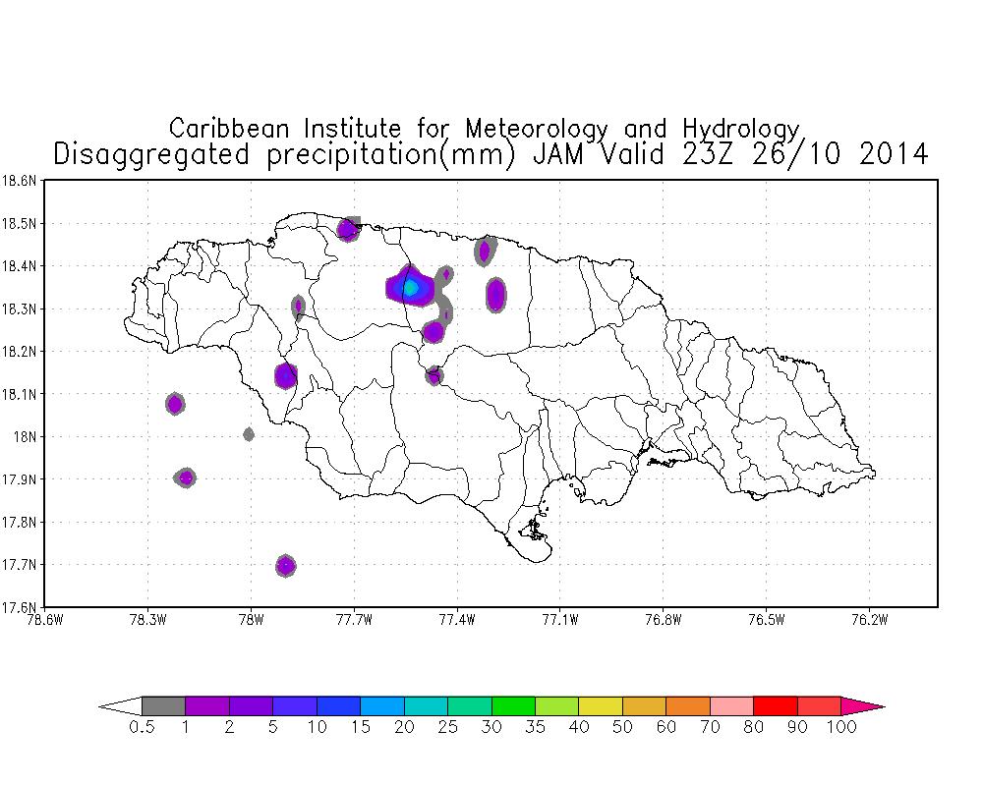Click longitude label "76.5W"
Image resolution: width=983 pixels, height=786 pixels.
pyautogui.click(x=767, y=621)
